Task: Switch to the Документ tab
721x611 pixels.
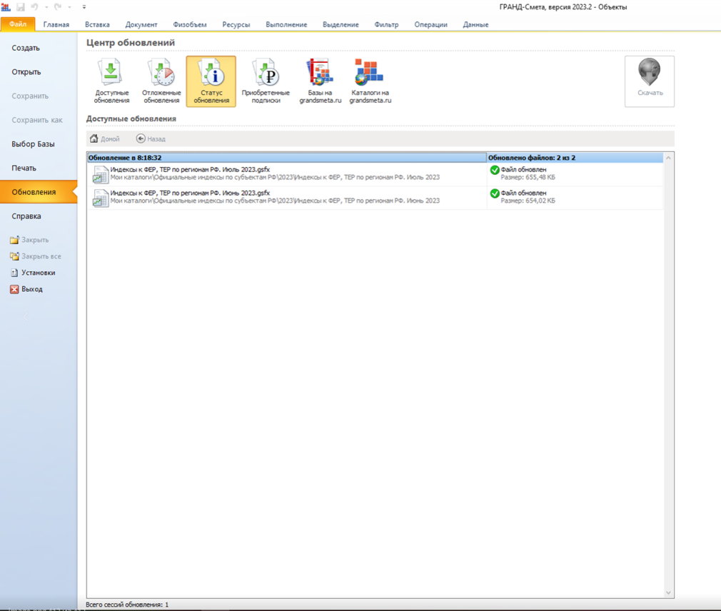Action: [x=141, y=24]
